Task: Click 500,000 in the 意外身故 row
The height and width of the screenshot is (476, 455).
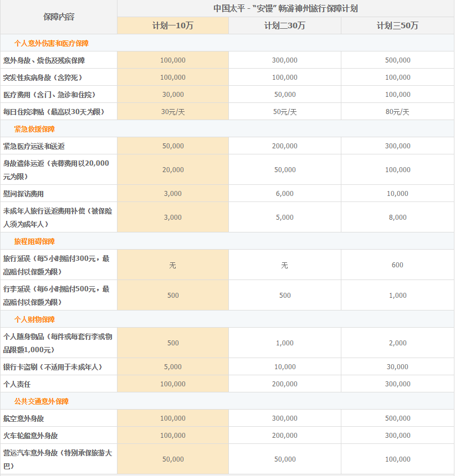Action: pos(397,60)
